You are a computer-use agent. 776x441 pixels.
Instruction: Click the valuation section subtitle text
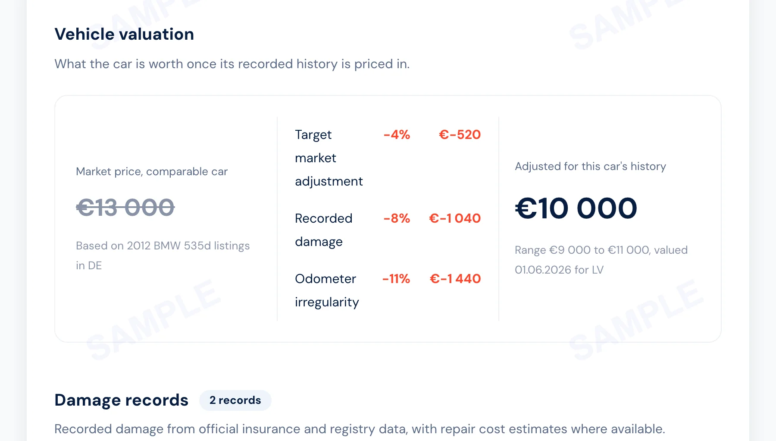[x=232, y=64]
